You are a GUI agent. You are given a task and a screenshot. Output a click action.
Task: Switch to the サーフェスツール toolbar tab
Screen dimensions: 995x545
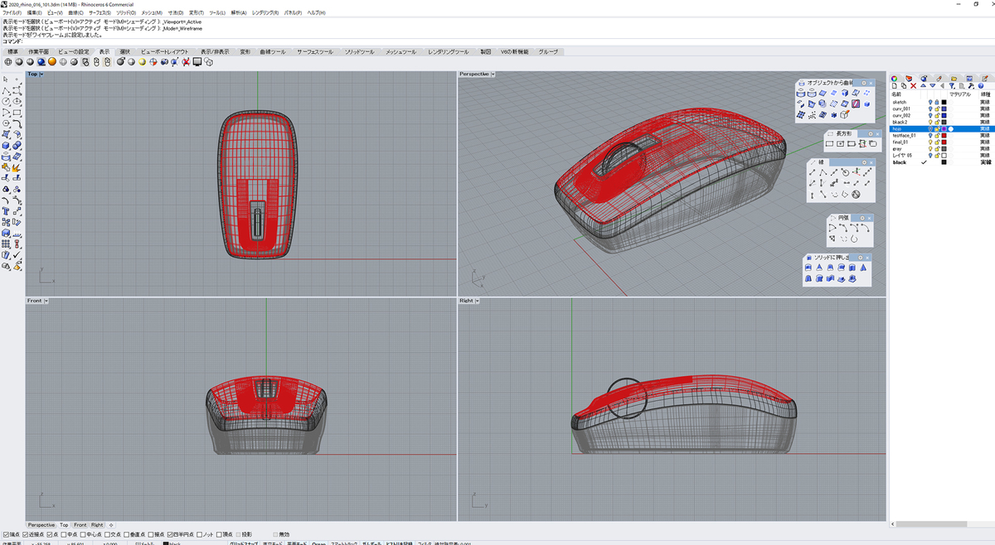tap(315, 51)
